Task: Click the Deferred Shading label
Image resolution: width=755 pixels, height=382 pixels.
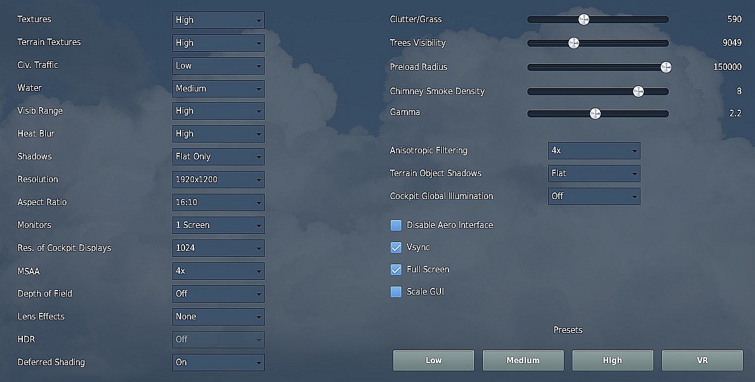Action: [x=51, y=362]
